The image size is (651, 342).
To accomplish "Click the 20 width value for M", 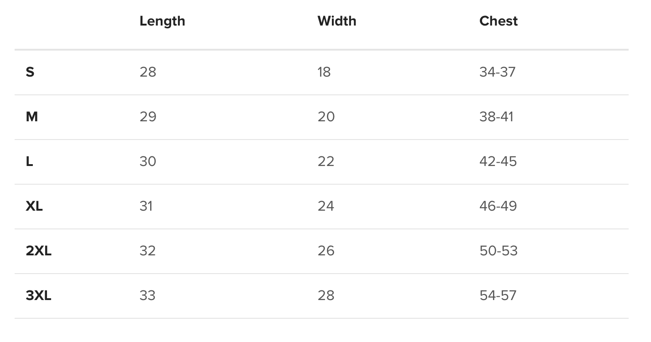I will (326, 117).
